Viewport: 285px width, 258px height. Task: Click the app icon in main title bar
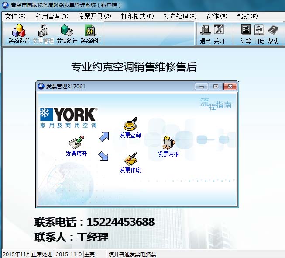click(5, 5)
